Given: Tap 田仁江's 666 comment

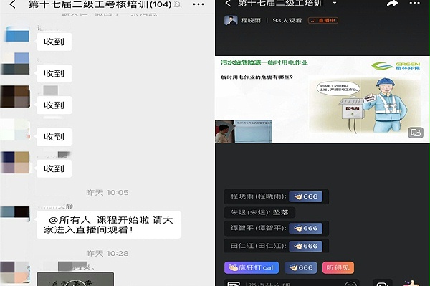Looking at the screenshot, I should pyautogui.click(x=276, y=246).
